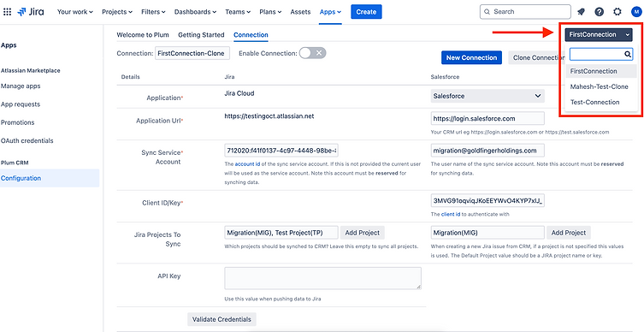Click the Salesforce sync account email field

[487, 151]
